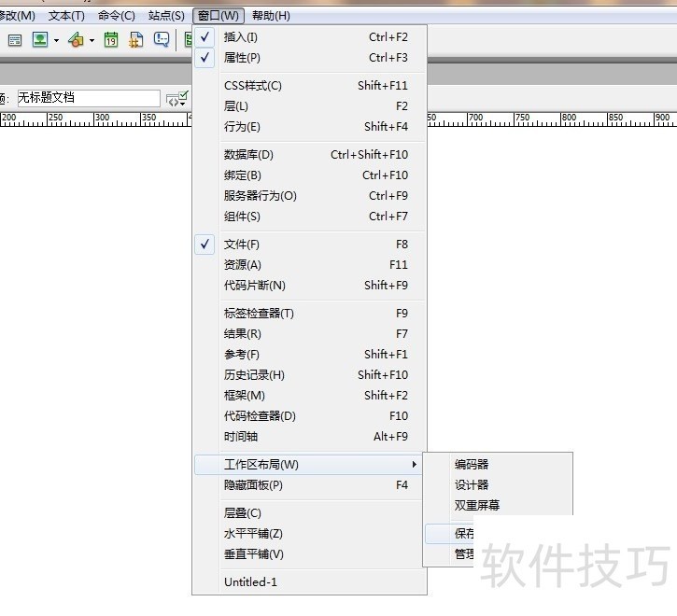Click the Comment speech bubble icon
Viewport: 677px width, 616px height.
[162, 40]
